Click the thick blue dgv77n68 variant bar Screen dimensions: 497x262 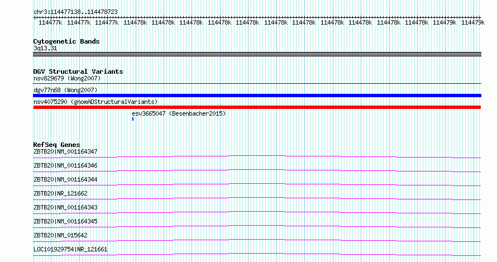[x=257, y=96]
